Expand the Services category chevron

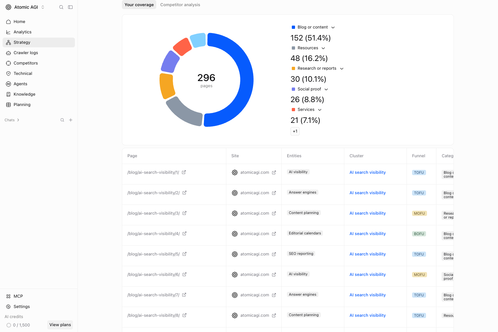[320, 110]
